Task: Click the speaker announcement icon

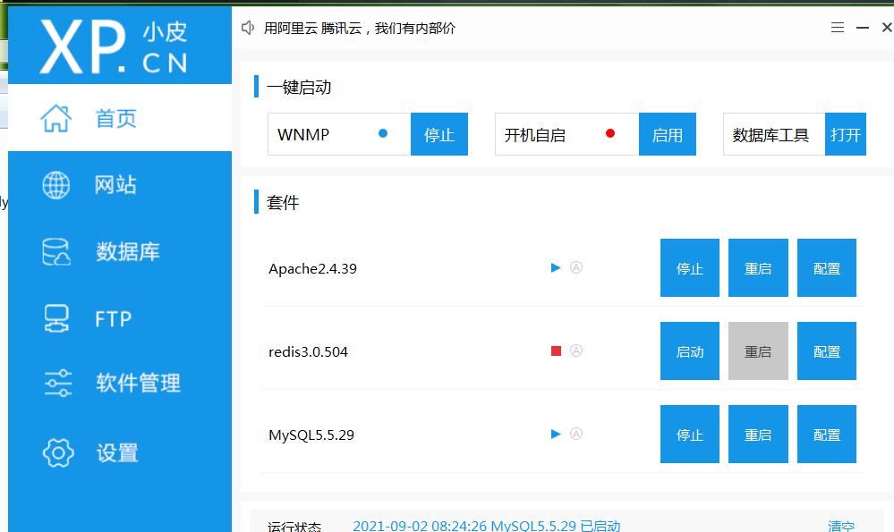Action: pyautogui.click(x=249, y=28)
